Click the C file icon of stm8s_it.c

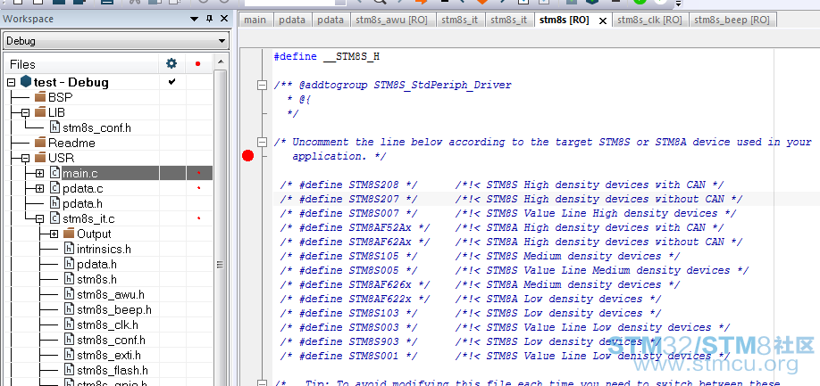coord(54,218)
